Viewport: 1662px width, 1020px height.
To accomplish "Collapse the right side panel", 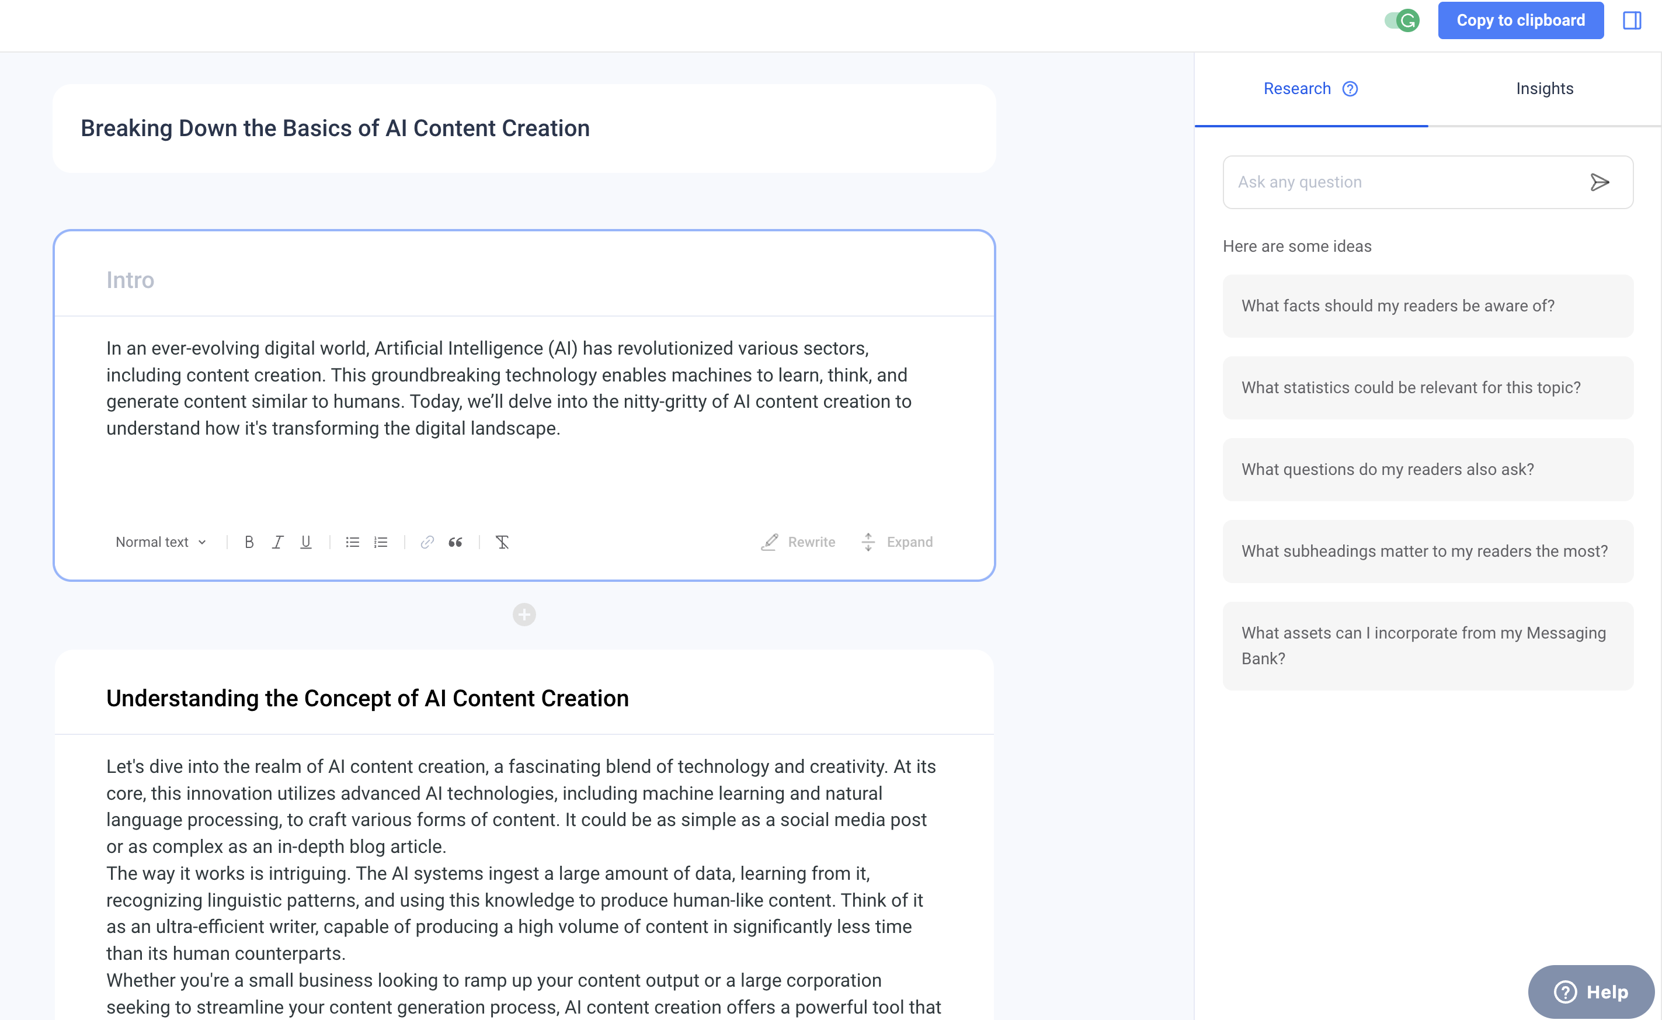I will tap(1632, 20).
